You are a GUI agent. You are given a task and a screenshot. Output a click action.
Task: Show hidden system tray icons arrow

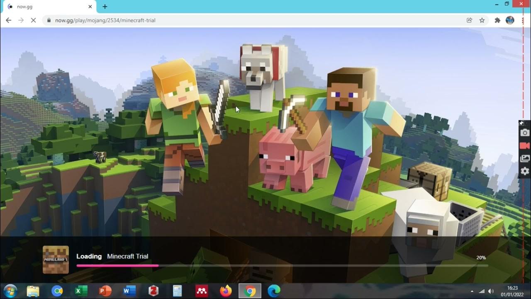(x=472, y=292)
